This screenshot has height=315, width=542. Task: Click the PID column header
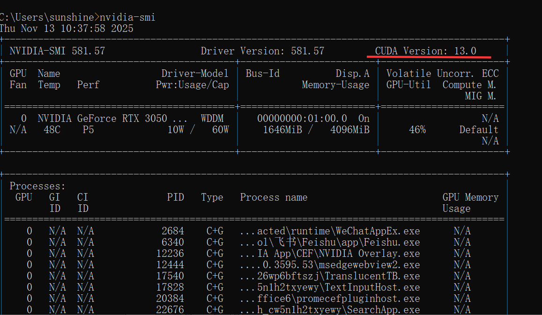pyautogui.click(x=176, y=197)
